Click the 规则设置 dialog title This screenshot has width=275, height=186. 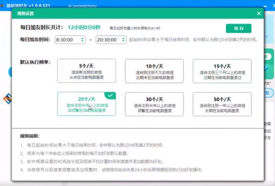click(26, 13)
